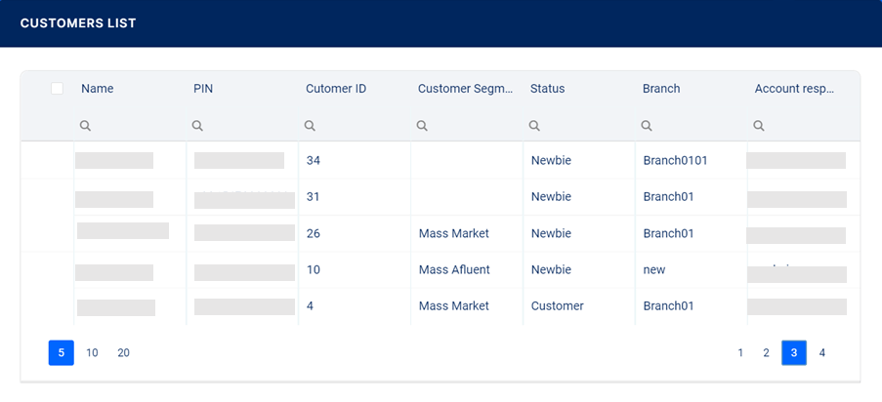Set page size to 20 rows
The height and width of the screenshot is (402, 882).
click(x=123, y=353)
